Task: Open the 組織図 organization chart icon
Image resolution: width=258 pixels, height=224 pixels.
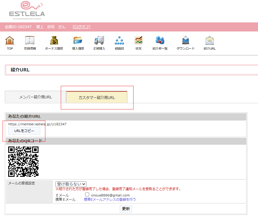Action: click(x=119, y=40)
